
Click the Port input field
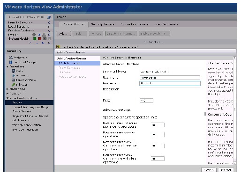(x=146, y=101)
